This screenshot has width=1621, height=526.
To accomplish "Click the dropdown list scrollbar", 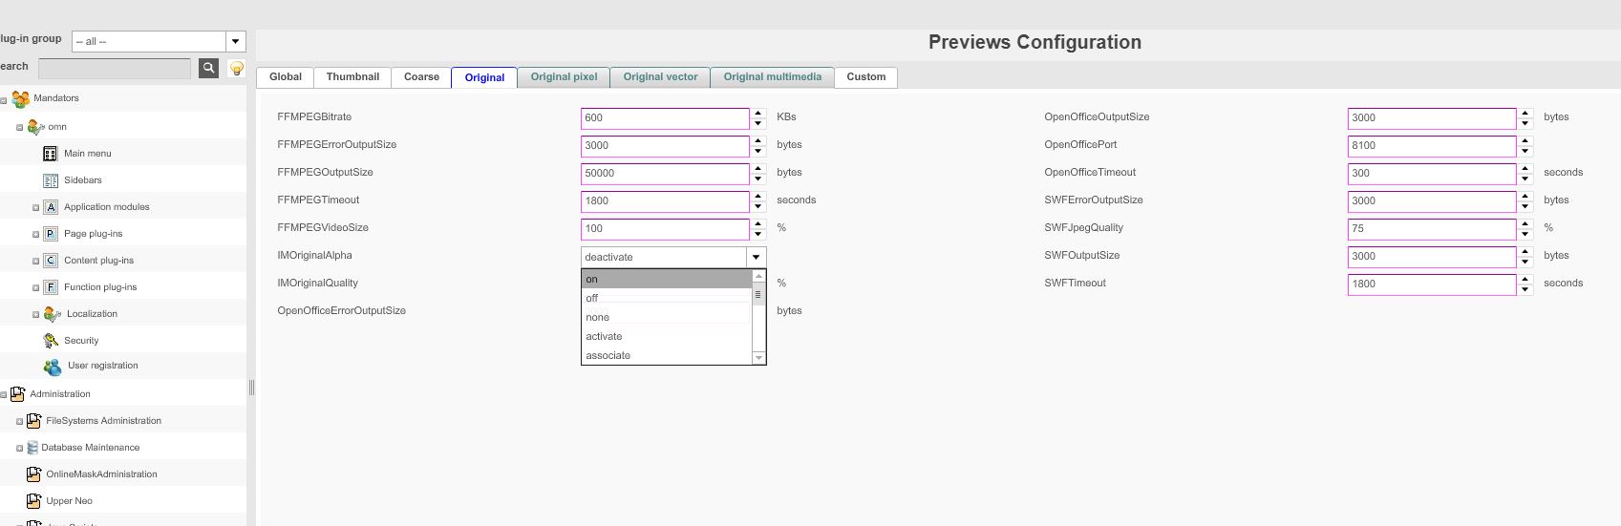I will point(758,317).
